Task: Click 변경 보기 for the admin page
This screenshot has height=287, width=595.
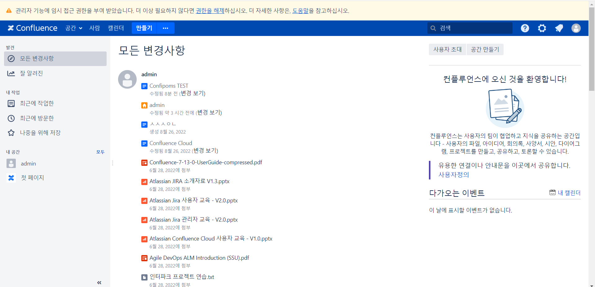Action: 209,113
